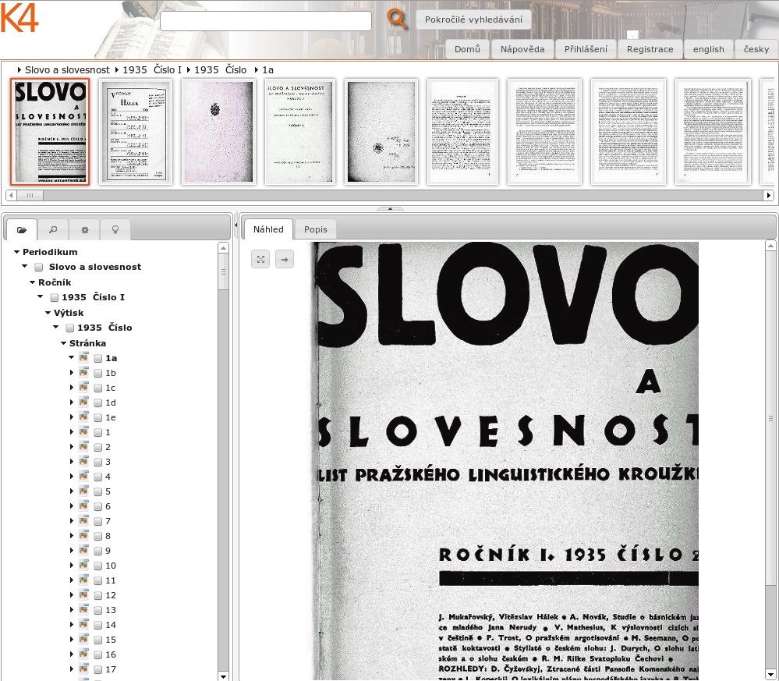Expand the 1e page node

[72, 417]
